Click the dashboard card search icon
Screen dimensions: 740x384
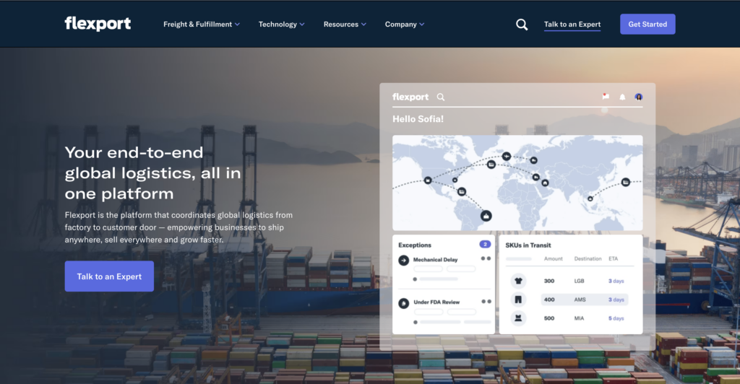click(x=440, y=97)
